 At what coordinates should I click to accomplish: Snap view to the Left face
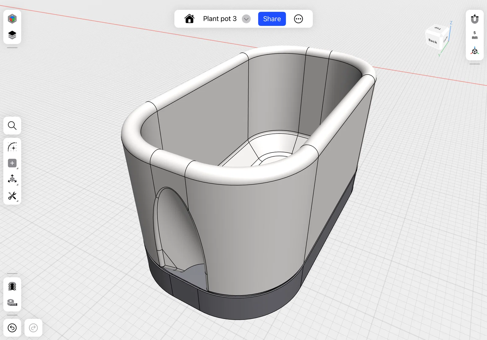coord(445,39)
